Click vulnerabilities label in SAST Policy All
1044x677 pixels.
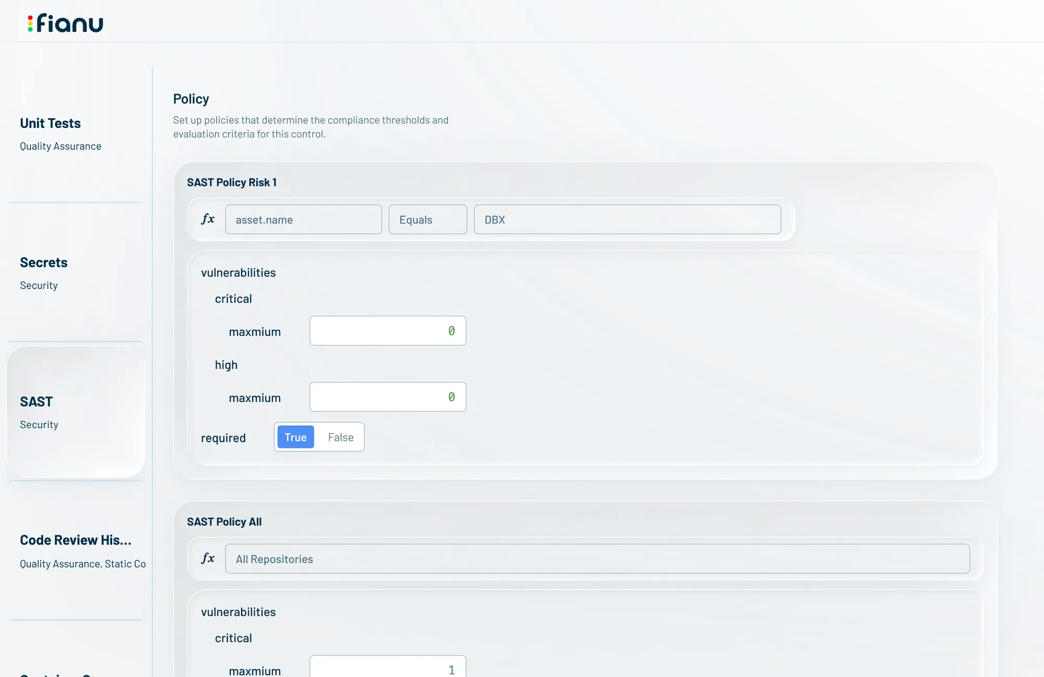[239, 612]
